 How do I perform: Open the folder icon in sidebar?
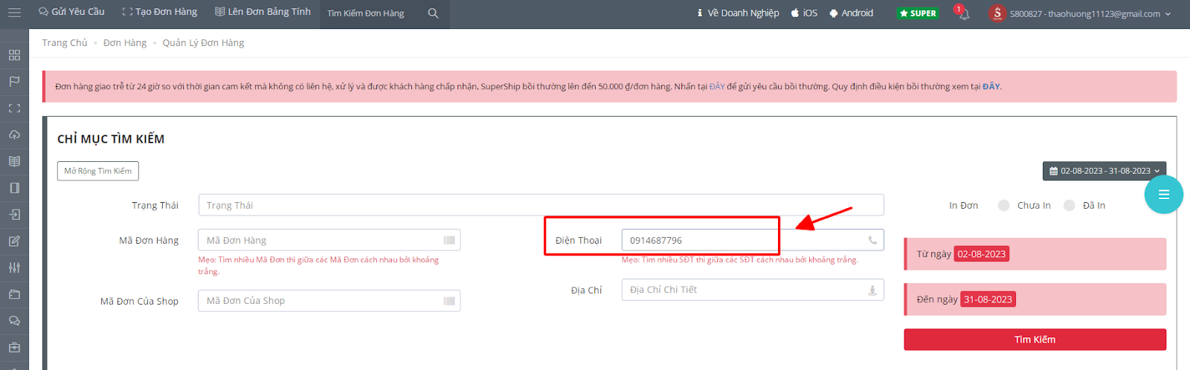click(x=14, y=294)
